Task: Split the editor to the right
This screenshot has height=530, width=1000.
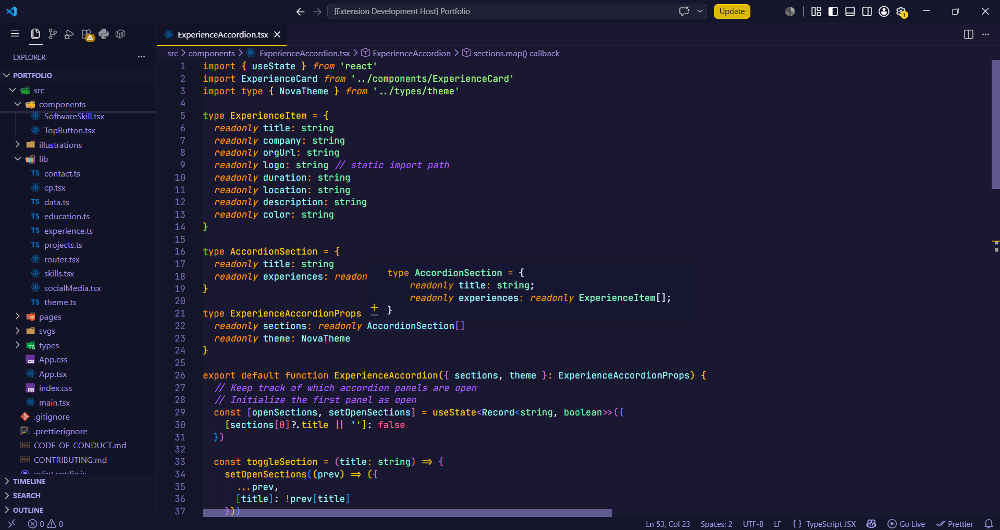Action: 968,34
